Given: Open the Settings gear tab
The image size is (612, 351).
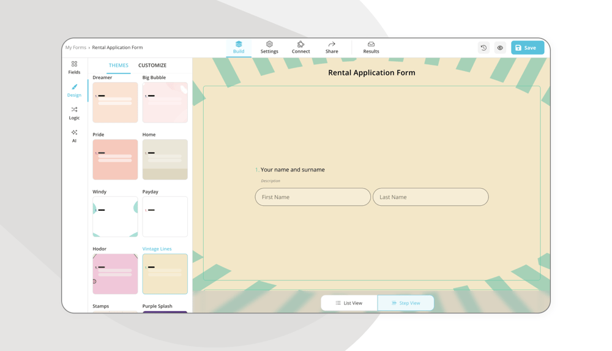Looking at the screenshot, I should (269, 47).
